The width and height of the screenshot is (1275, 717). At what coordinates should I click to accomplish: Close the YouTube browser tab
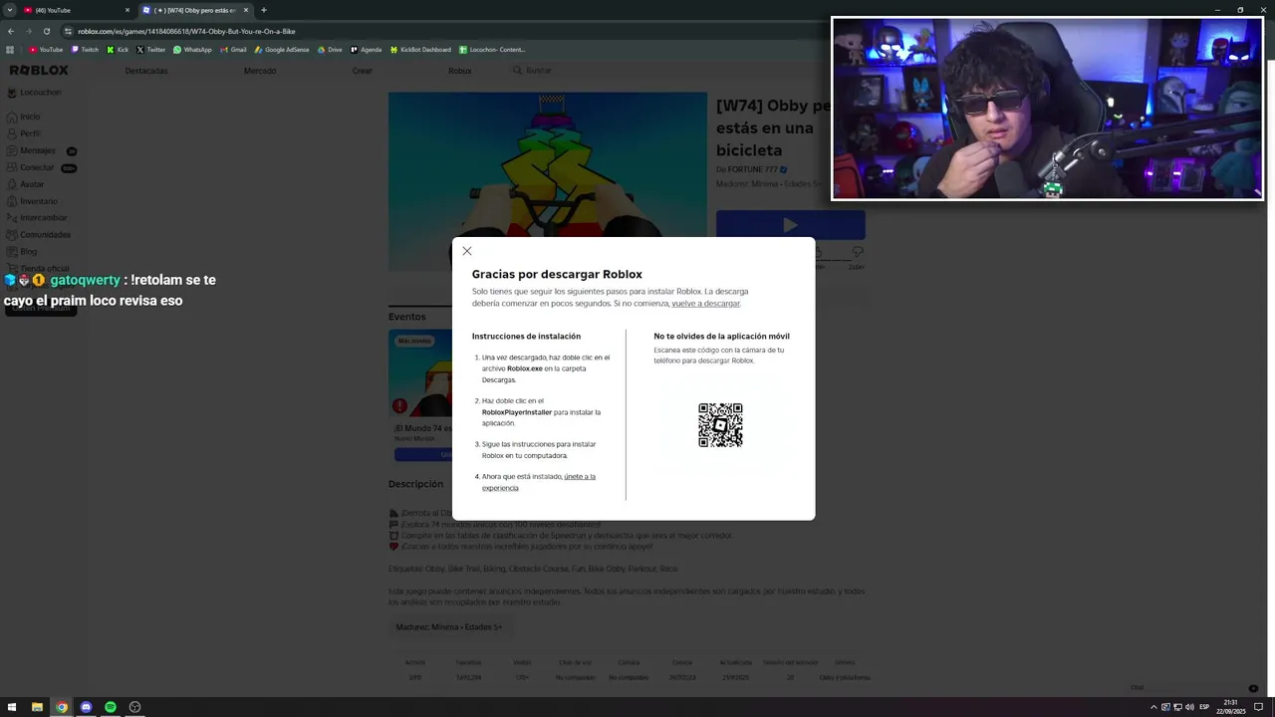pyautogui.click(x=127, y=10)
